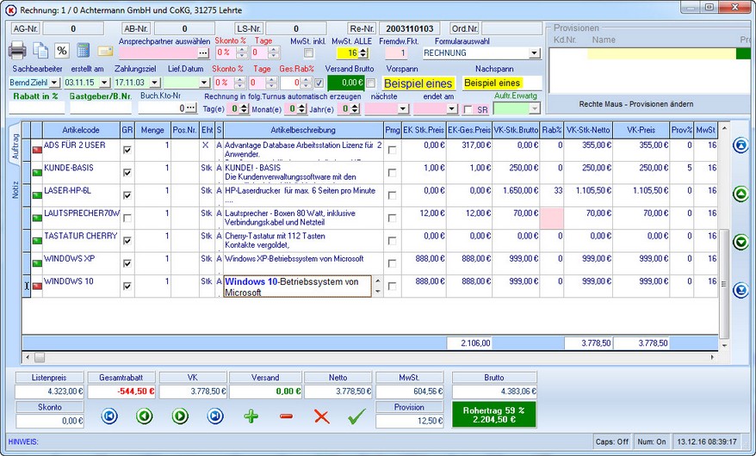Click the table's horizontal scrollbar thumb
The width and height of the screenshot is (756, 456).
pyautogui.click(x=40, y=357)
